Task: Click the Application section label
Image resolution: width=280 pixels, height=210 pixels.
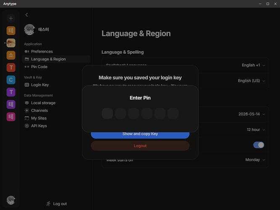Action: click(x=33, y=44)
